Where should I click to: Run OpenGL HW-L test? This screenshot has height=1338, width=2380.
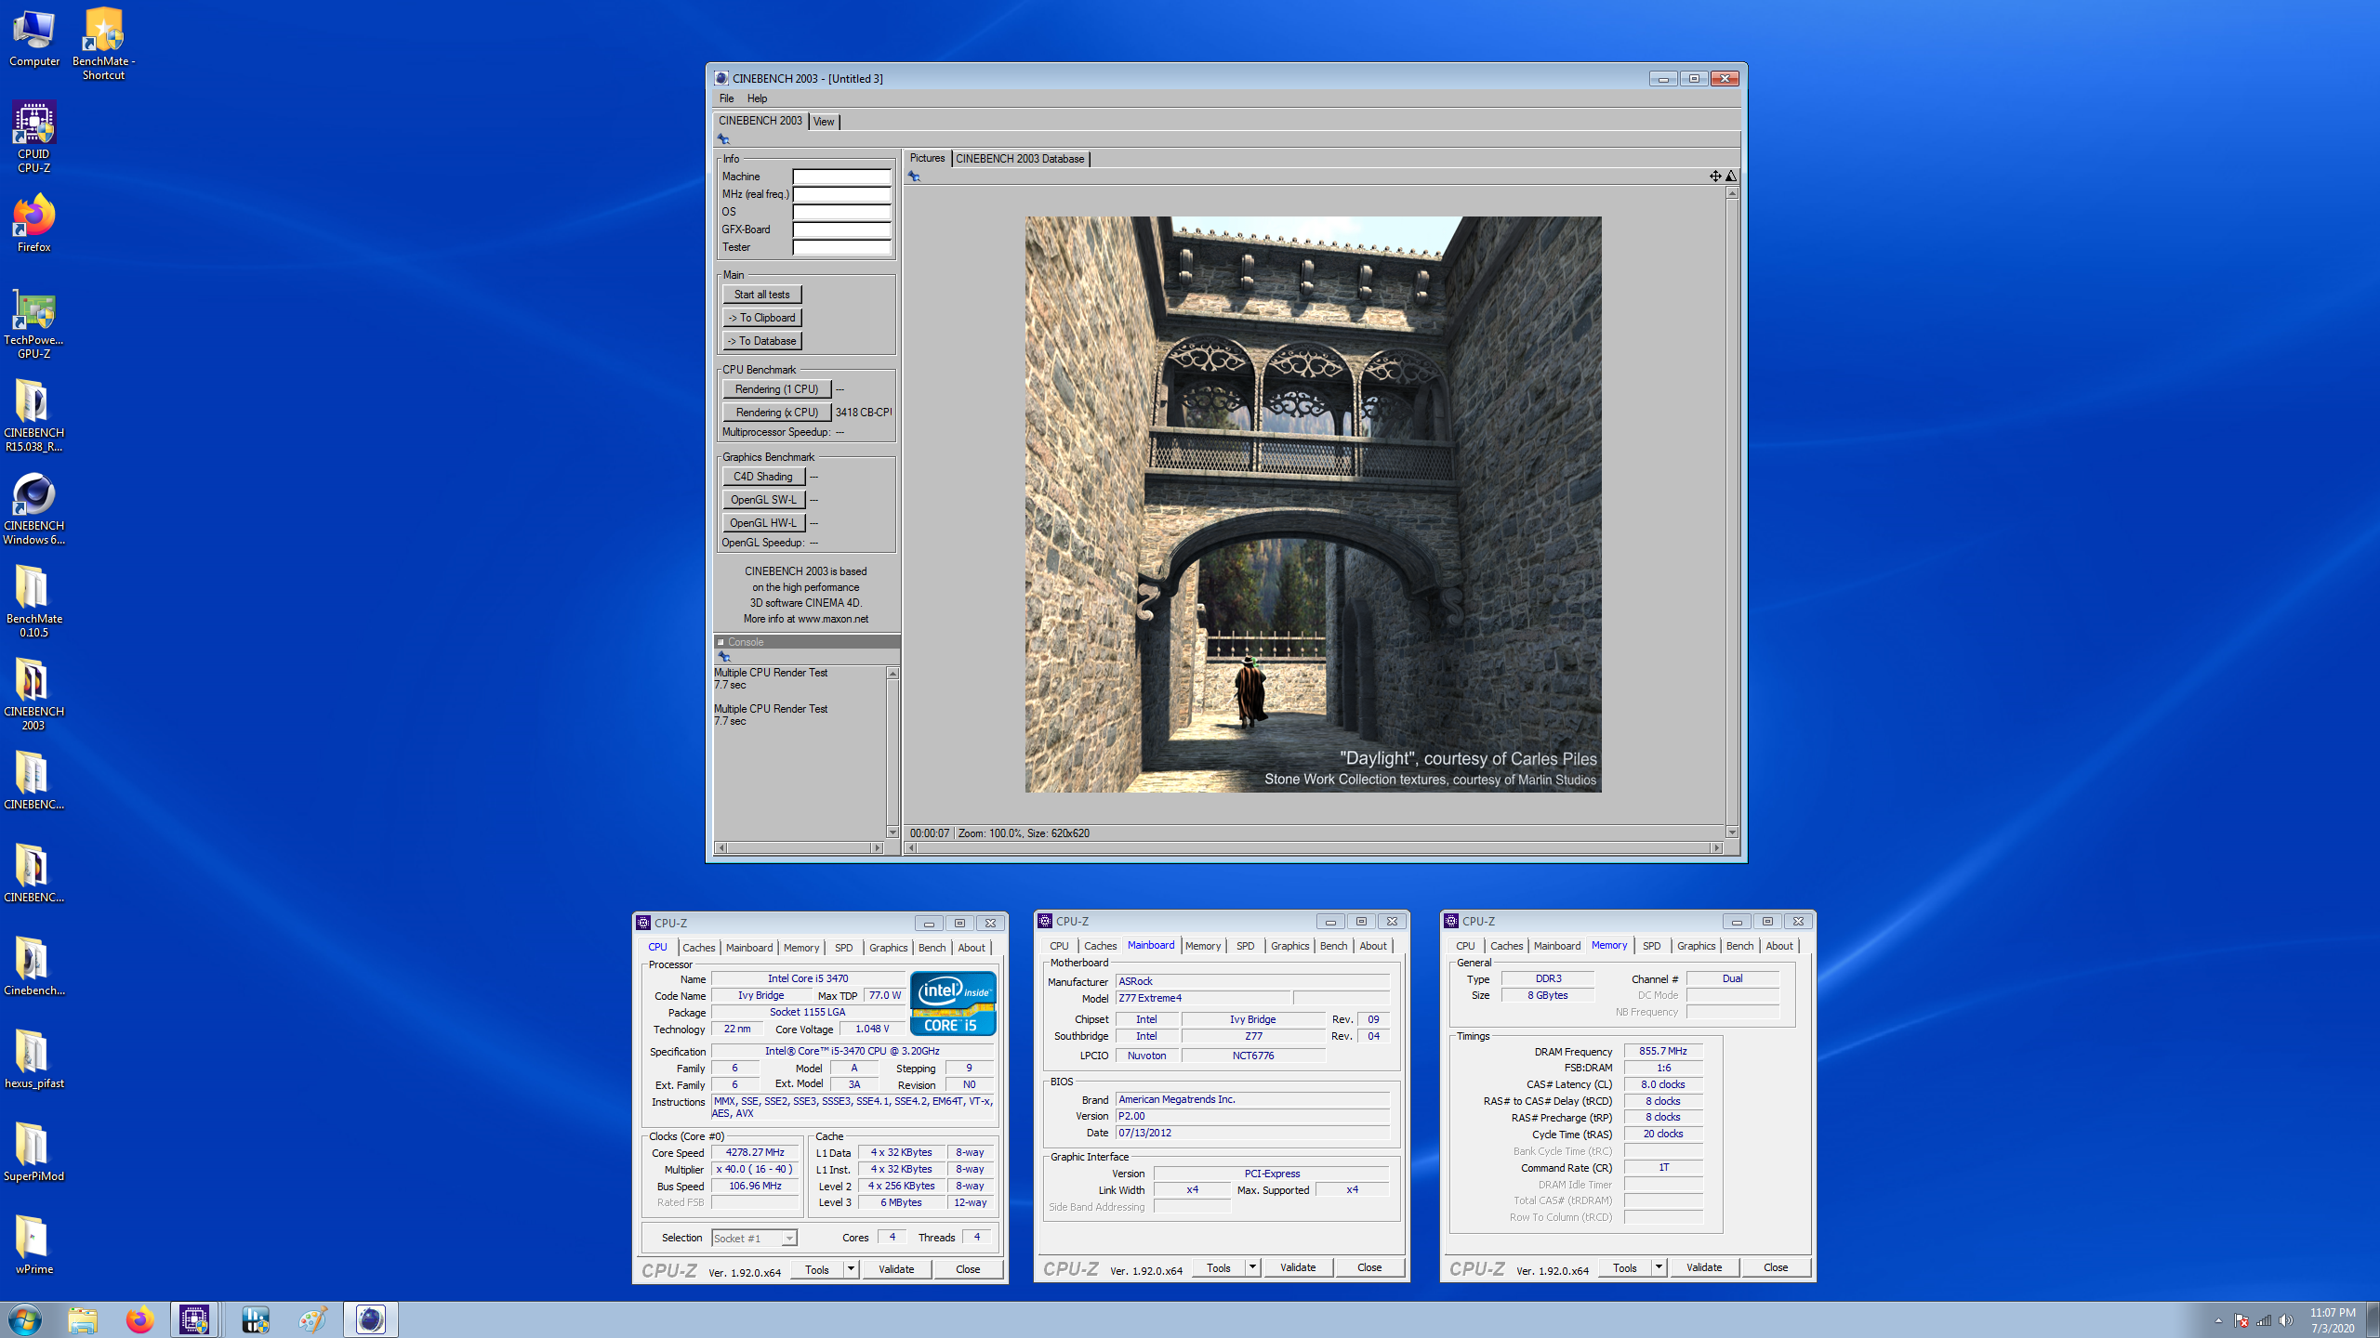(x=762, y=523)
